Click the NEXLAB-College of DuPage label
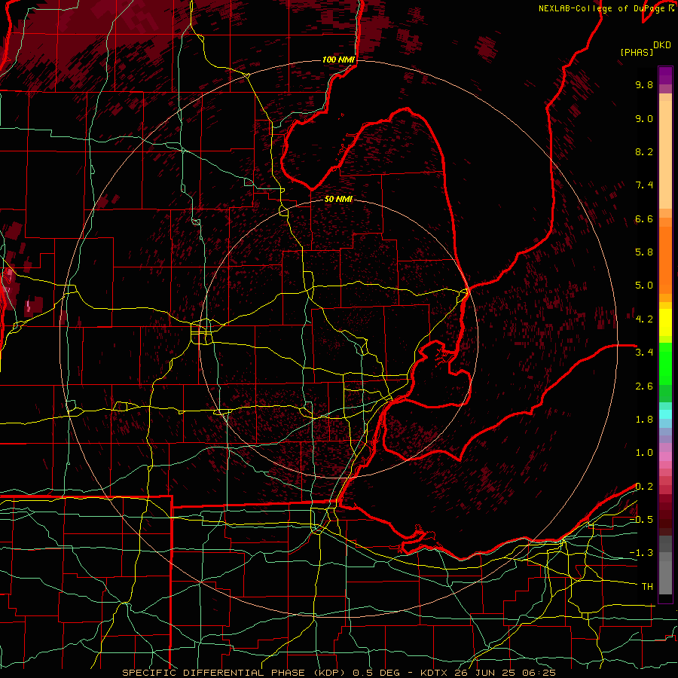The image size is (678, 678). click(601, 8)
